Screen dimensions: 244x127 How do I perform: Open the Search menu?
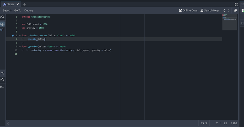point(7,10)
